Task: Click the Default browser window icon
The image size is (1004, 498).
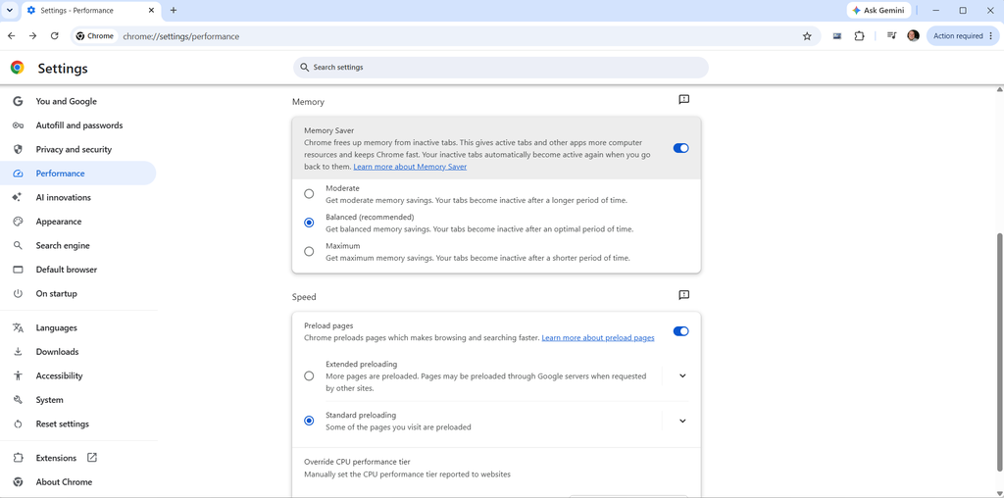Action: [18, 270]
